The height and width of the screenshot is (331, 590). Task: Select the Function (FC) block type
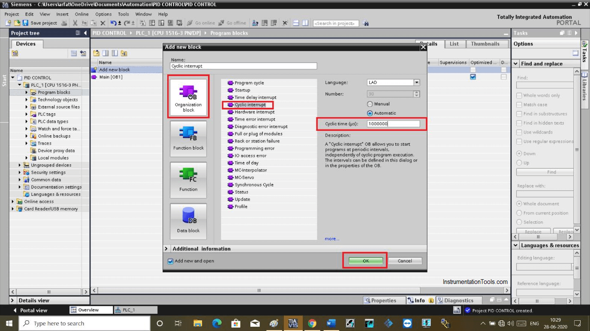pos(188,180)
